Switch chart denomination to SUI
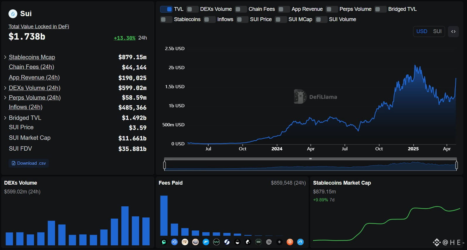 tap(437, 31)
